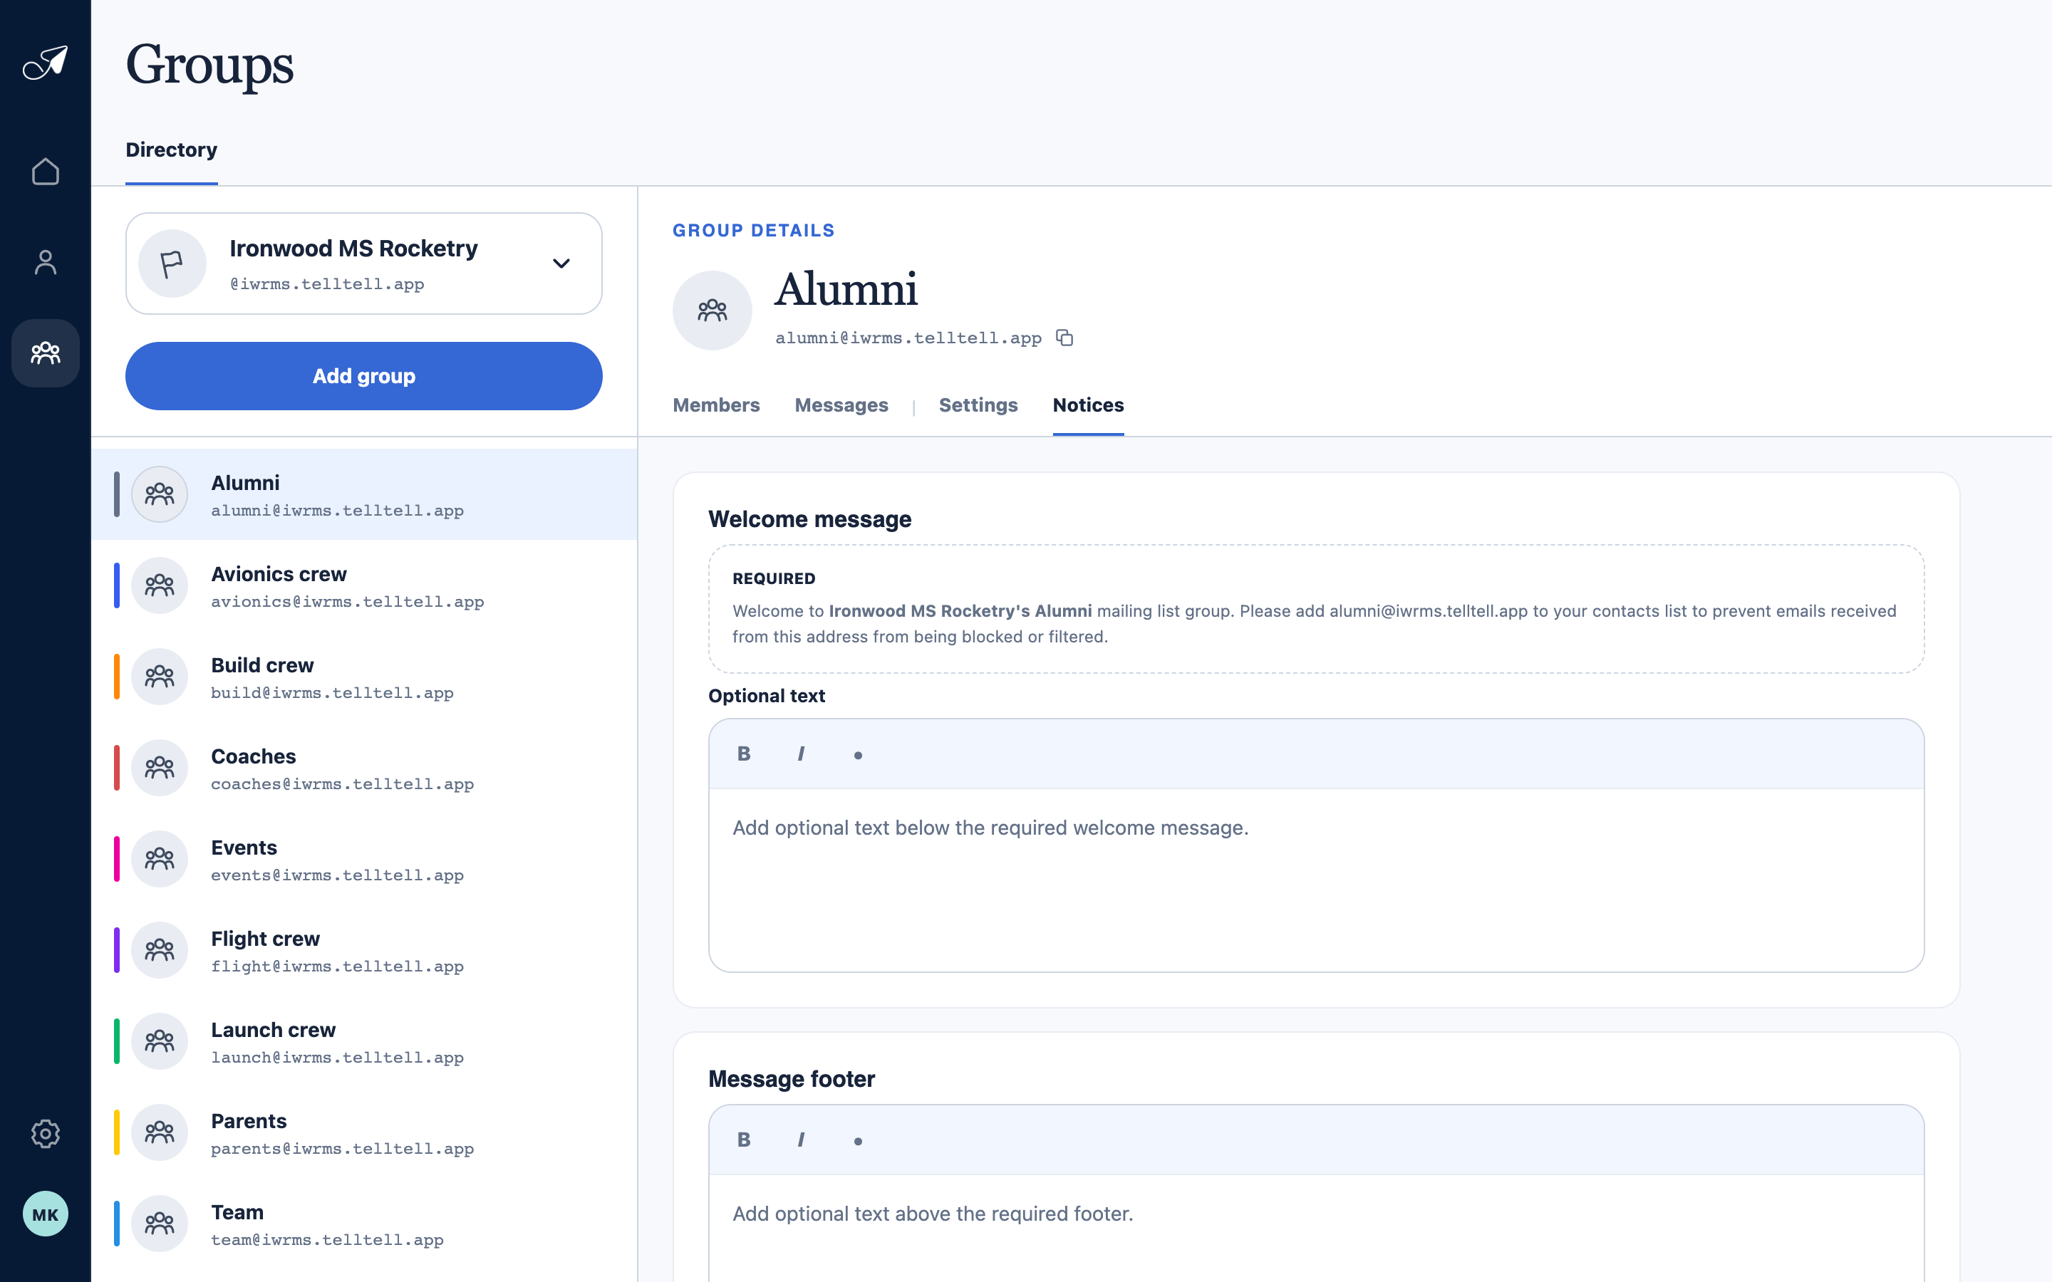Click the required welcome message text box
Viewport: 2052px width, 1282px height.
[x=1316, y=609]
